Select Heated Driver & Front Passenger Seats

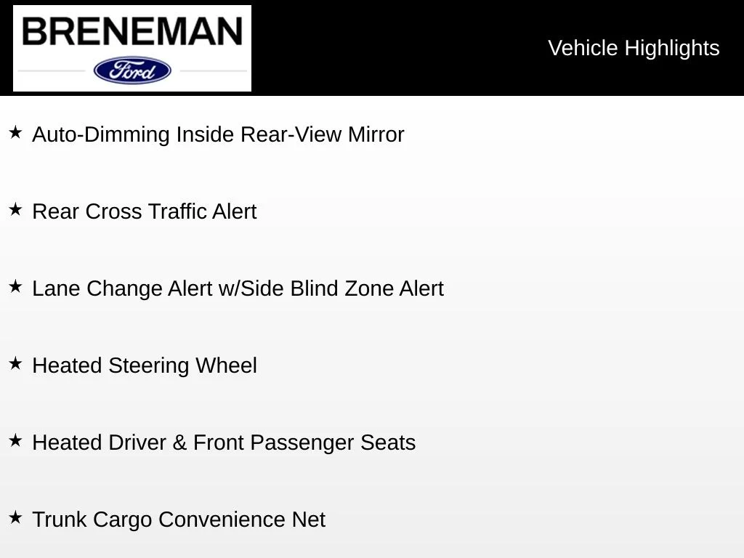pos(224,442)
